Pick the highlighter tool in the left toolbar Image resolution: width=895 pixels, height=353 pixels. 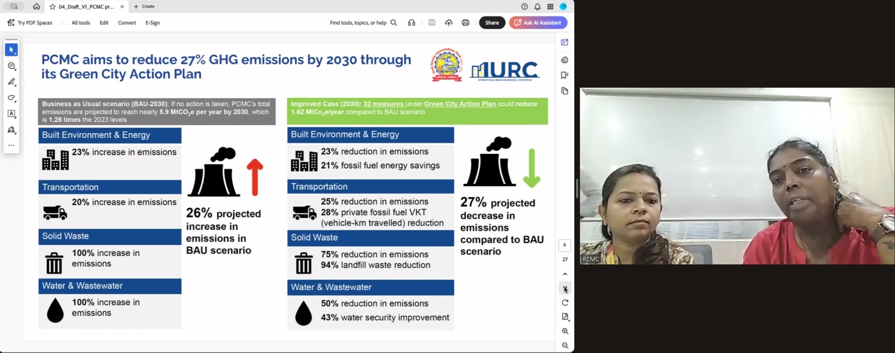11,82
